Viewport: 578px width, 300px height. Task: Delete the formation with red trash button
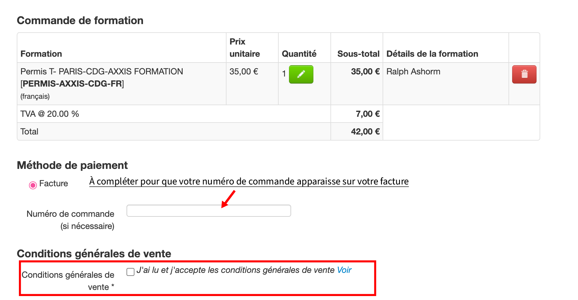pyautogui.click(x=524, y=74)
